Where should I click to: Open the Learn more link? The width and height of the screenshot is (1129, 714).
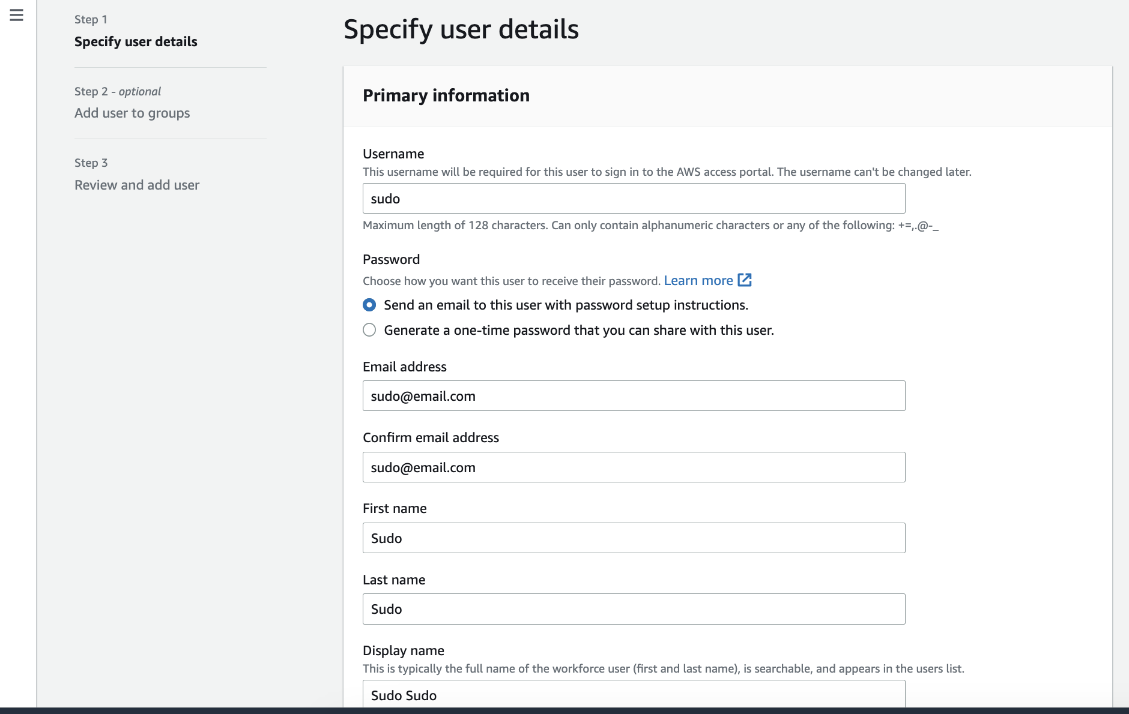(x=698, y=281)
